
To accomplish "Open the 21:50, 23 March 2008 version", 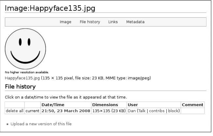I will click(66, 111).
